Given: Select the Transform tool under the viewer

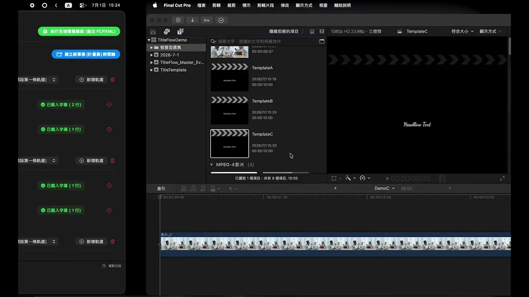Looking at the screenshot, I should coord(334,178).
